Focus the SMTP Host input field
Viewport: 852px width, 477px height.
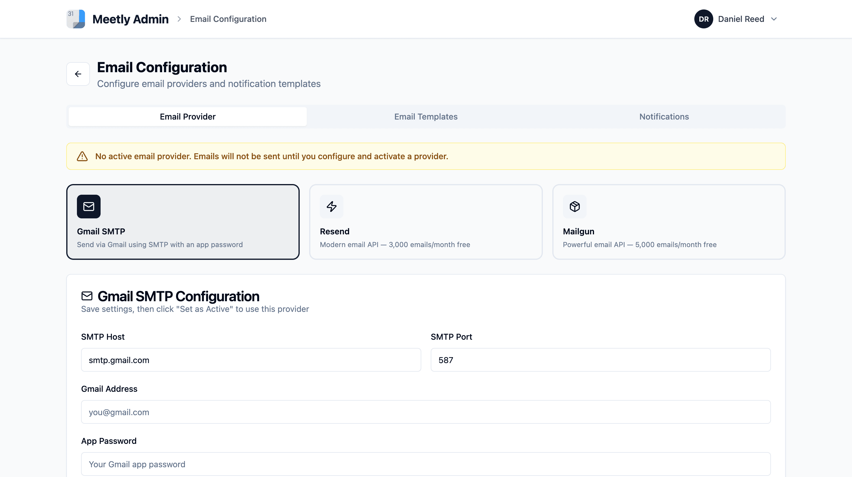coord(251,360)
